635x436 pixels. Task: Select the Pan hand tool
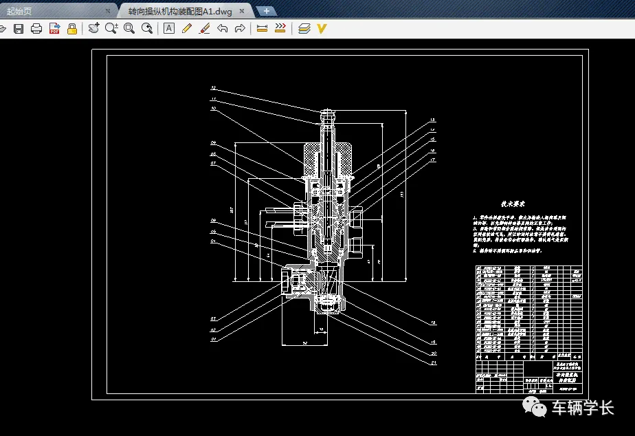[94, 28]
